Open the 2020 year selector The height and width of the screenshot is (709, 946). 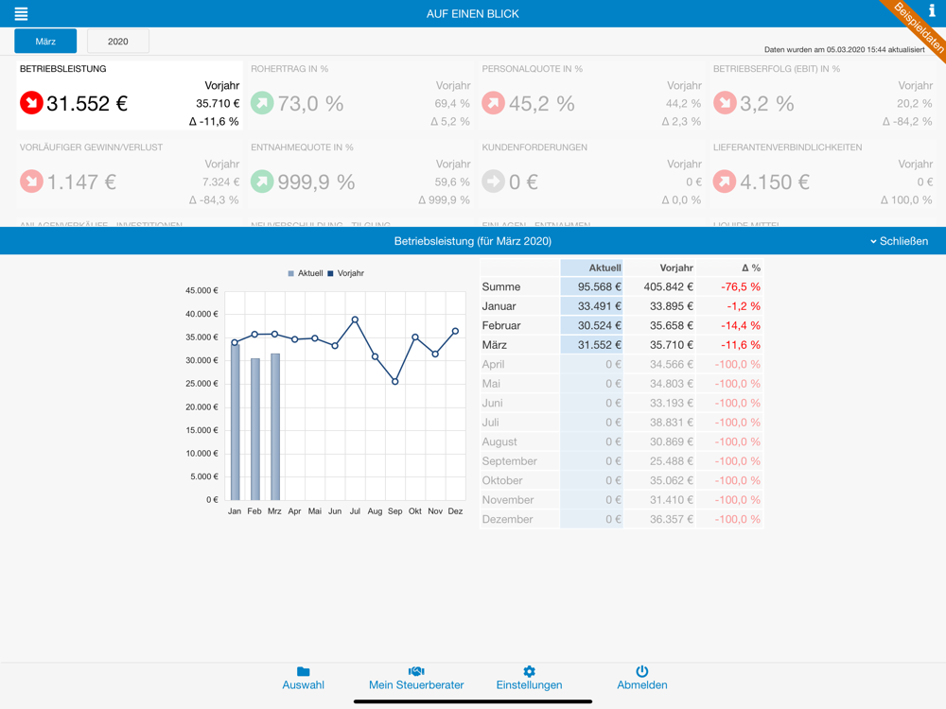(x=118, y=42)
